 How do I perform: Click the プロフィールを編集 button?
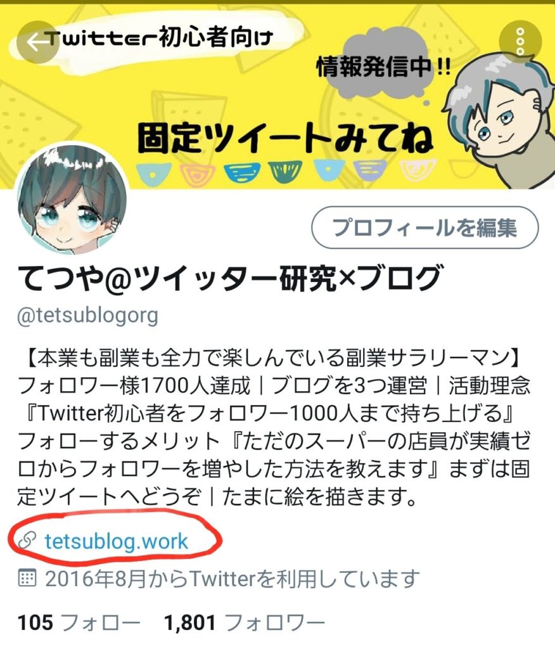point(425,228)
